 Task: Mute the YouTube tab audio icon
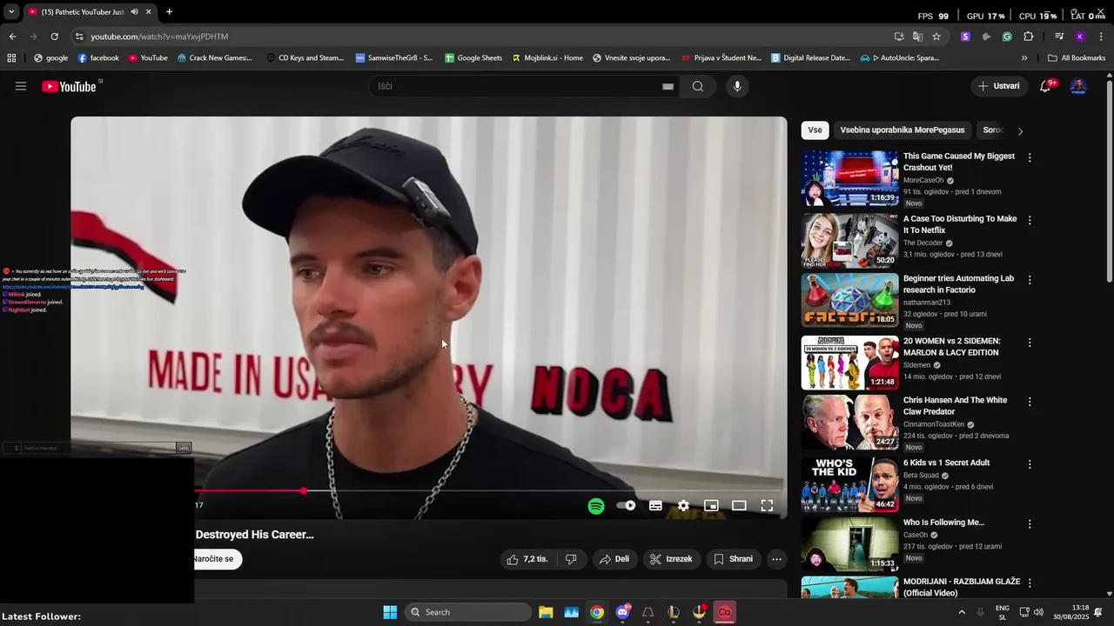pos(134,12)
